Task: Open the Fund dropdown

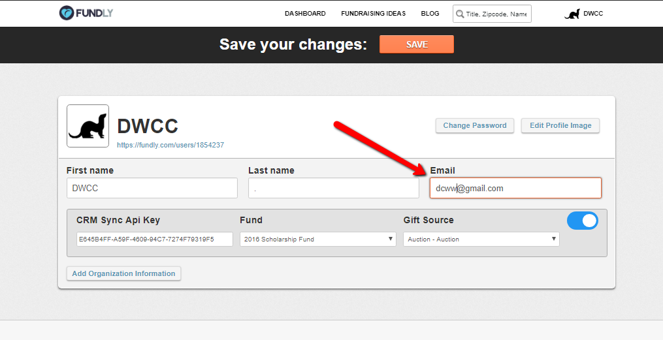Action: (318, 239)
